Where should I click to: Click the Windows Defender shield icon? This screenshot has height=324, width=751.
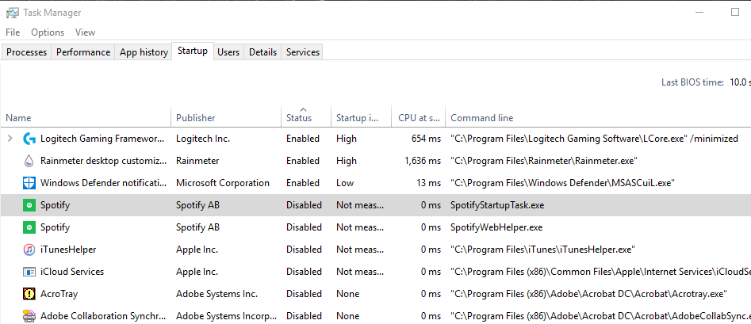(x=29, y=183)
